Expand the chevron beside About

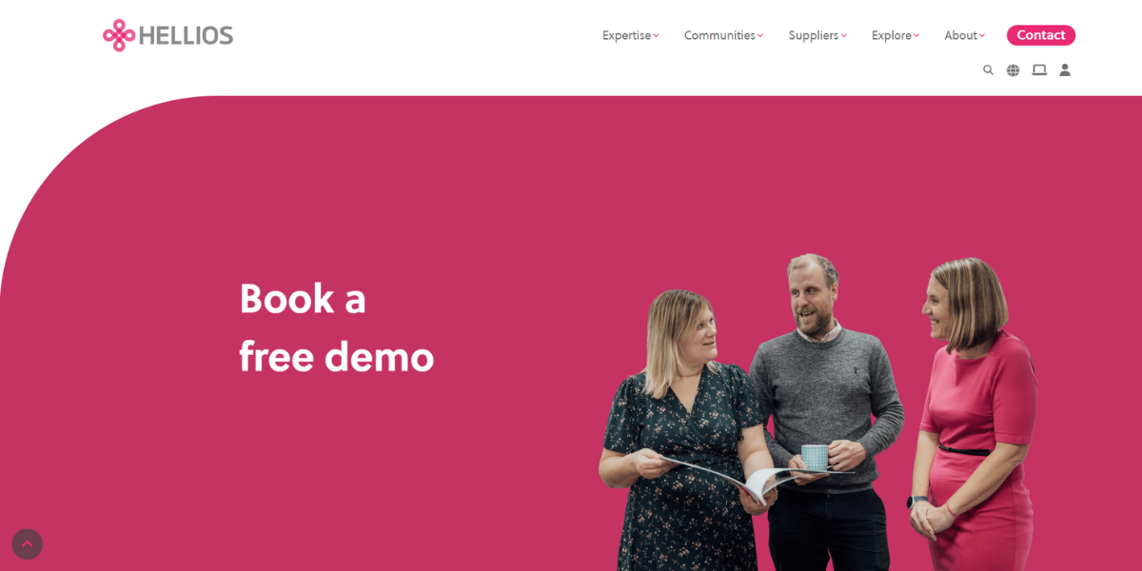(982, 36)
